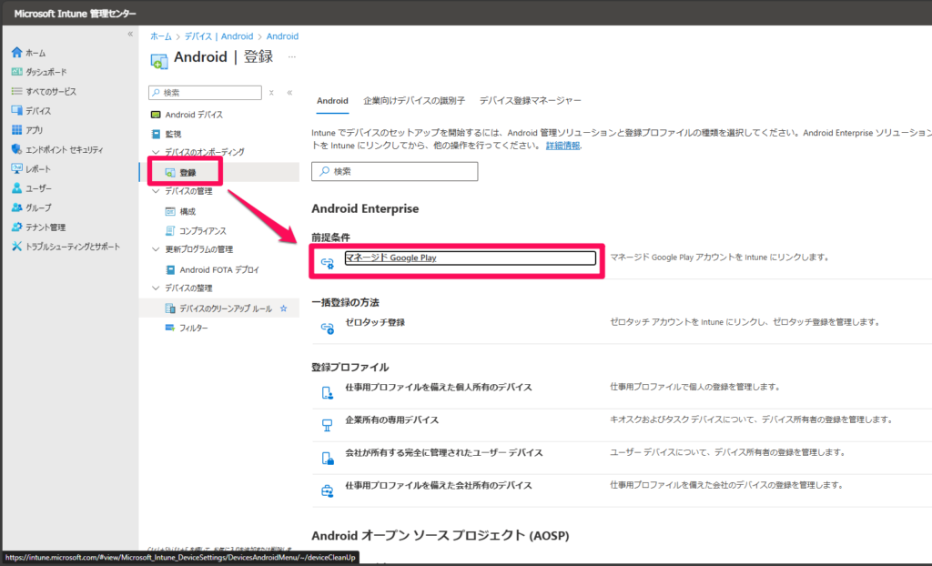
Task: Open マネージド Google Play link
Action: click(x=390, y=258)
